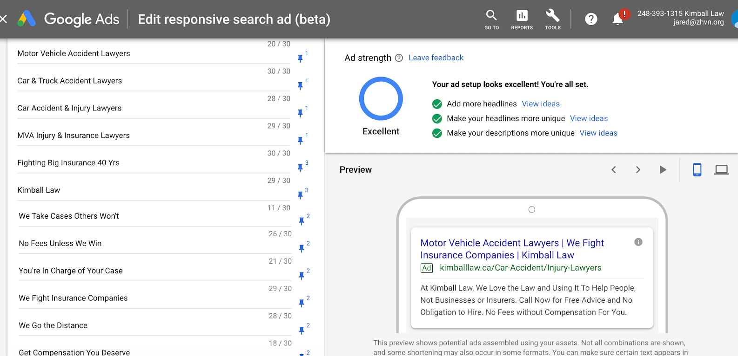Toggle pin on Kimball Law headline
This screenshot has height=356, width=738.
300,195
